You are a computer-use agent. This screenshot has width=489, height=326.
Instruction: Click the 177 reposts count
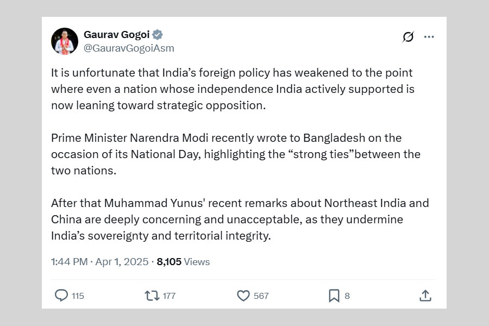(x=169, y=296)
